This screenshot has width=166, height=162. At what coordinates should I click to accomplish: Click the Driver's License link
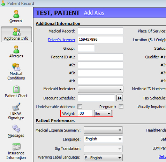(61, 40)
